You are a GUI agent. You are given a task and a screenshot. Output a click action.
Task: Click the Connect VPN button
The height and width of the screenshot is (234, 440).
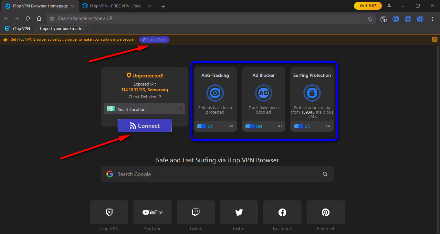(144, 126)
